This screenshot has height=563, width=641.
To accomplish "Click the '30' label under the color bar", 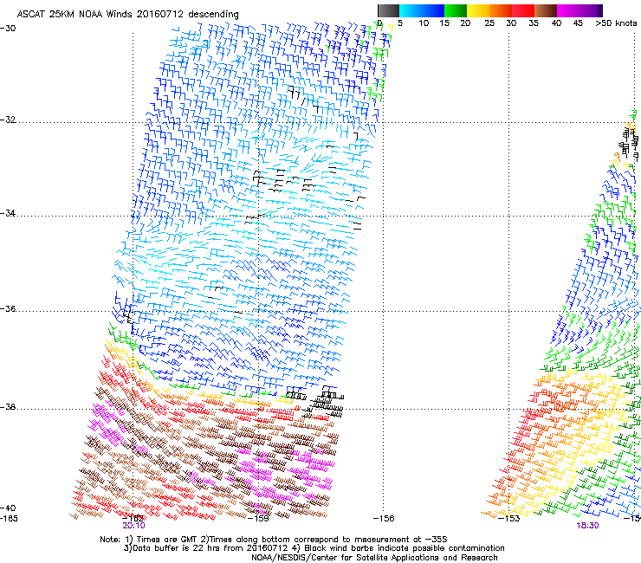I will click(x=511, y=23).
